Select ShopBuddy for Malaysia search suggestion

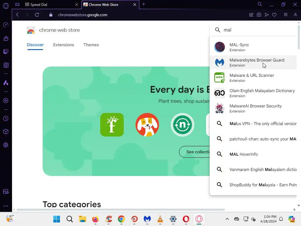253,185
